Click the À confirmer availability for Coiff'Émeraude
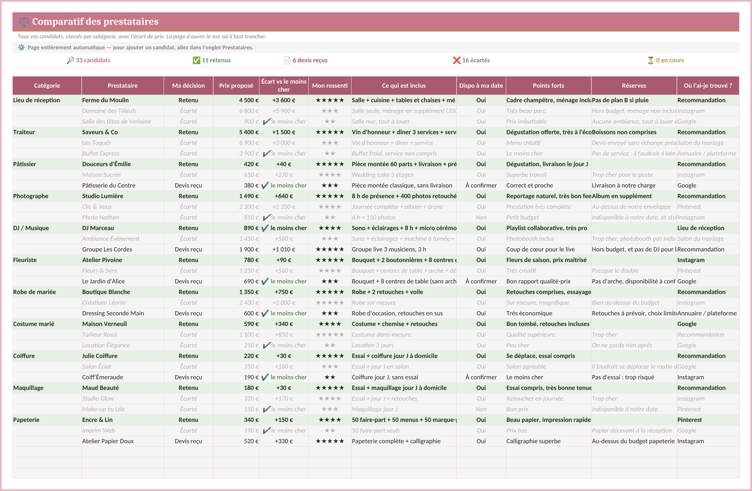Screen dimensions: 752x491 click(481, 377)
